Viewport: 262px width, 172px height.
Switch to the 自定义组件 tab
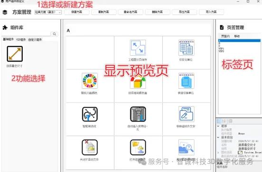(x=35, y=40)
